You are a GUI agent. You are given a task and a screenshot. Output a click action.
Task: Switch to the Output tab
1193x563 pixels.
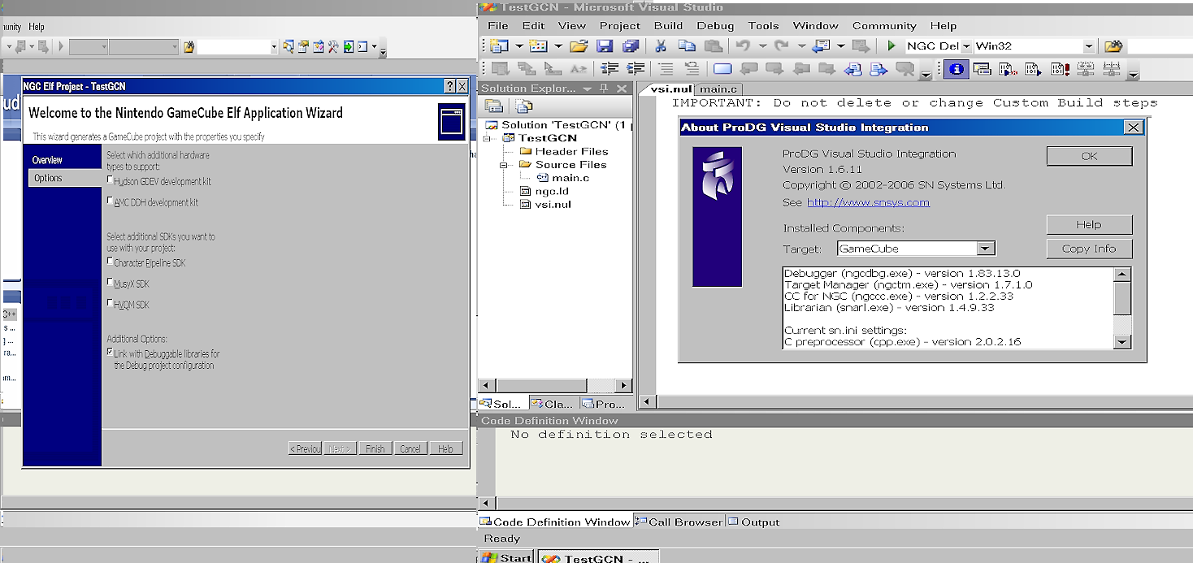point(753,522)
